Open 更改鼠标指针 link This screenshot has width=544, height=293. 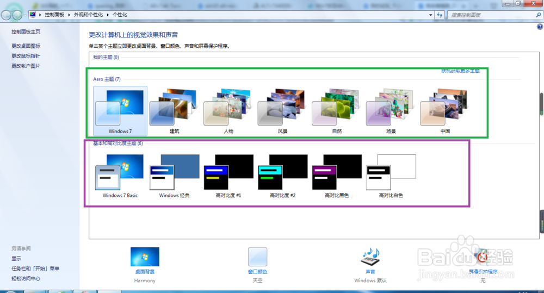coord(26,56)
